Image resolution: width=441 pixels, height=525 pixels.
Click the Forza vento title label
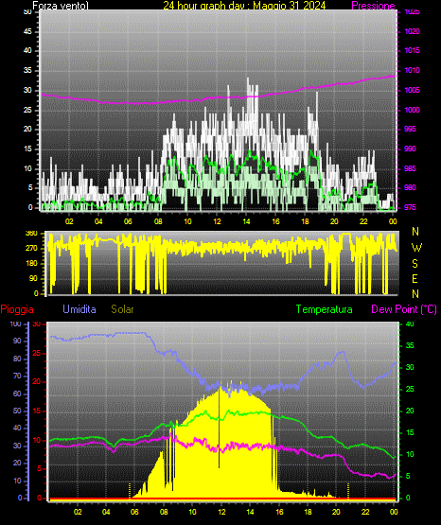click(61, 6)
